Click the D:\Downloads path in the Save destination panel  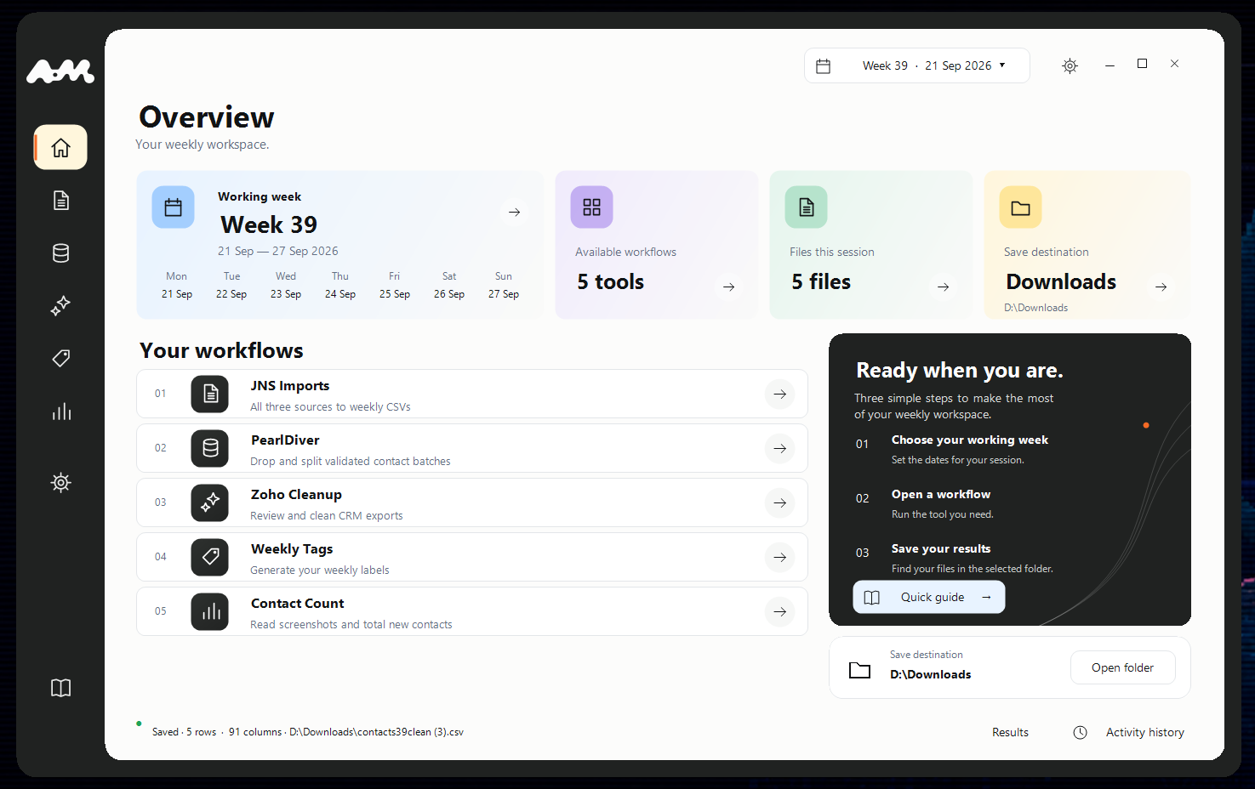931,674
